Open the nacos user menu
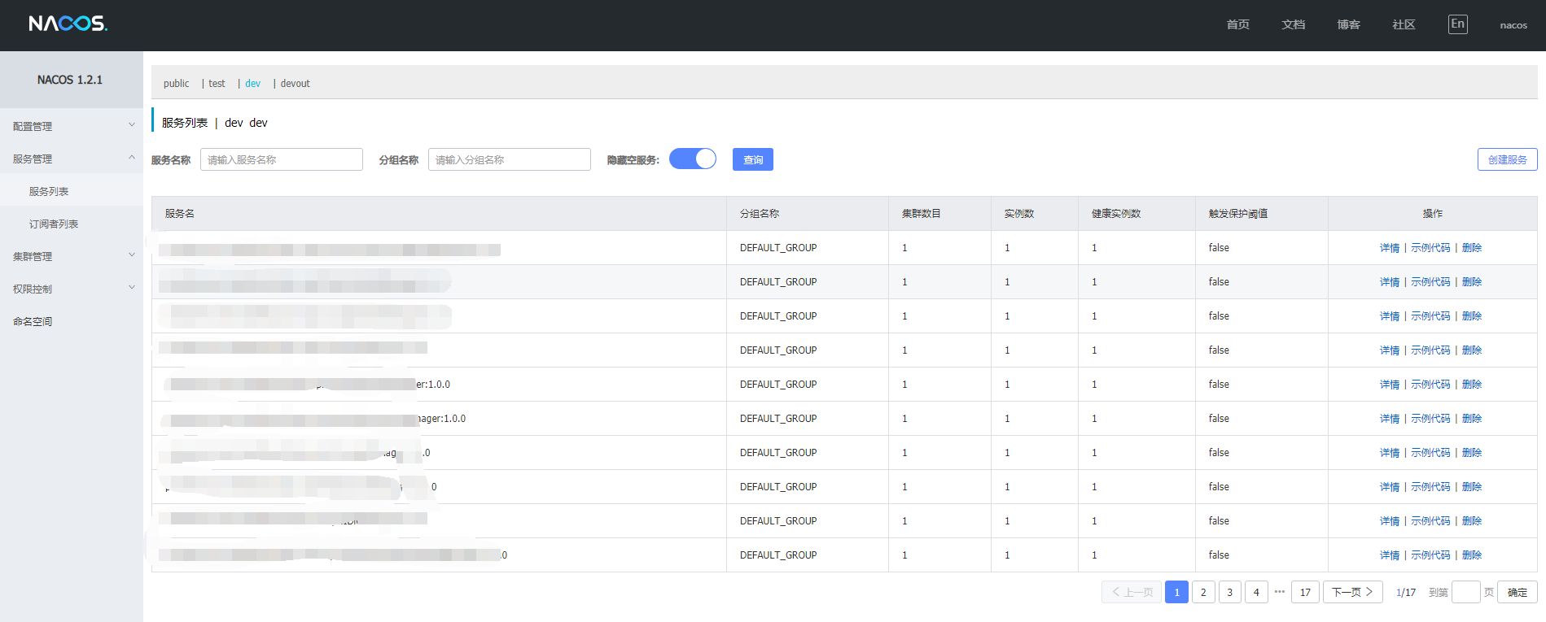This screenshot has width=1546, height=622. coord(1513,25)
